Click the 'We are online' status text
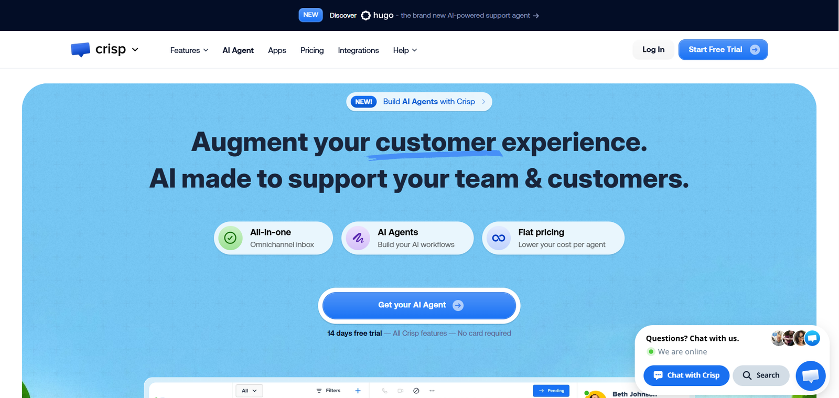The width and height of the screenshot is (839, 398). click(x=682, y=352)
